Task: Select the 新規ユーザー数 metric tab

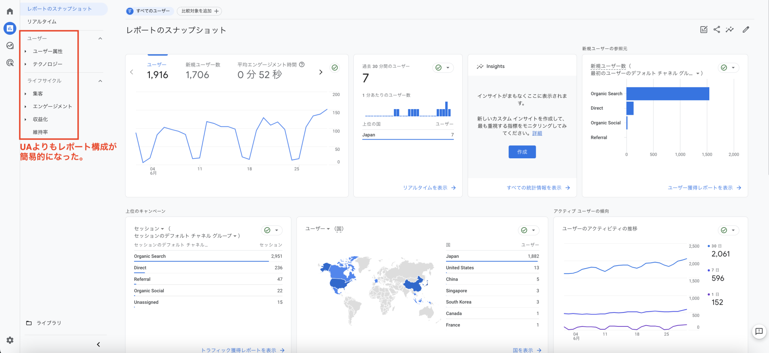Action: tap(203, 71)
